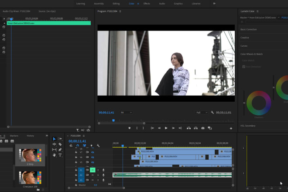The width and height of the screenshot is (288, 192).
Task: Toggle Linked Selection in timeline
Action: point(84,146)
